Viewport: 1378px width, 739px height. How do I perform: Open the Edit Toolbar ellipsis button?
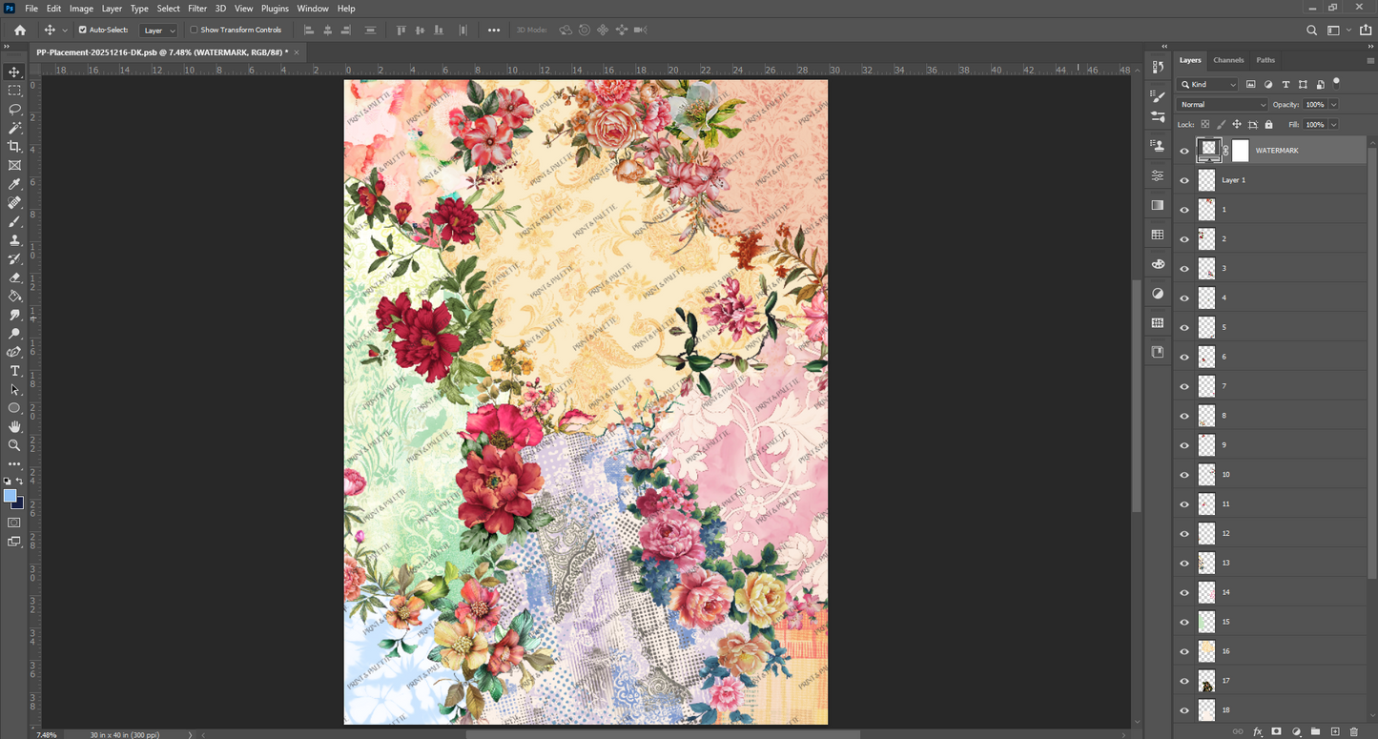click(14, 464)
